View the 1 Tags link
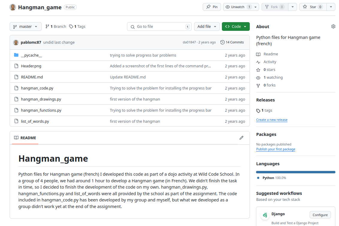This screenshot has width=339, height=226. coord(77,27)
